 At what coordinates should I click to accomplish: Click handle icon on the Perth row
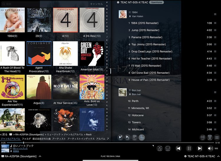[x=215, y=101]
